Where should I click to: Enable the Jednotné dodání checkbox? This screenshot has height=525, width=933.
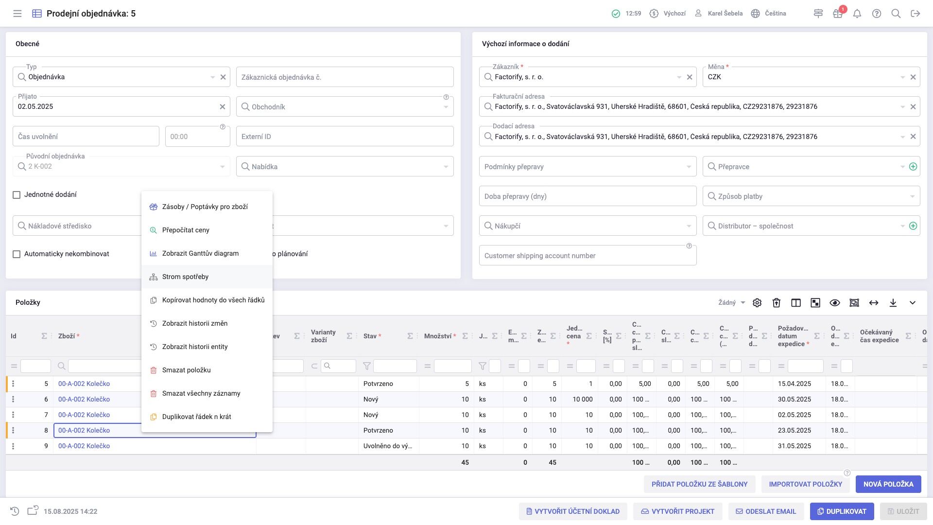(x=17, y=195)
